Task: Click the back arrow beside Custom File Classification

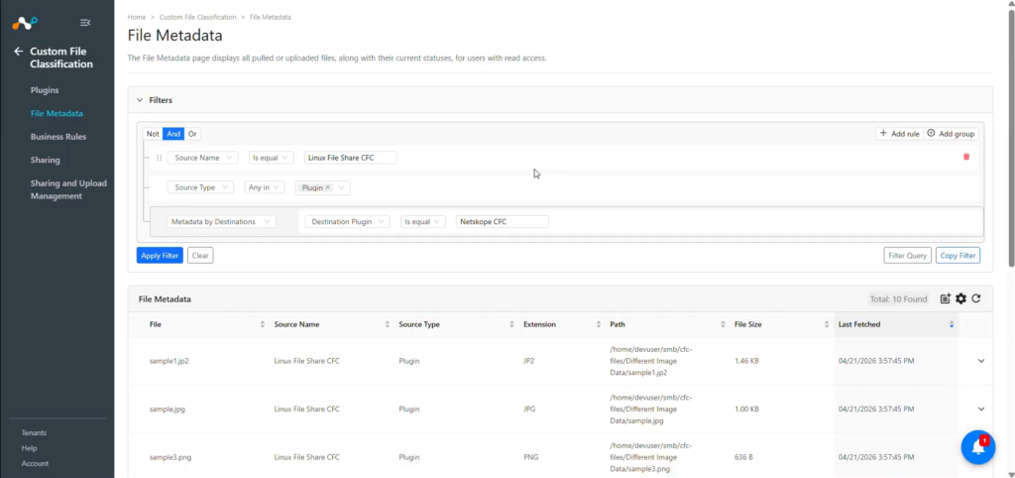Action: point(18,52)
